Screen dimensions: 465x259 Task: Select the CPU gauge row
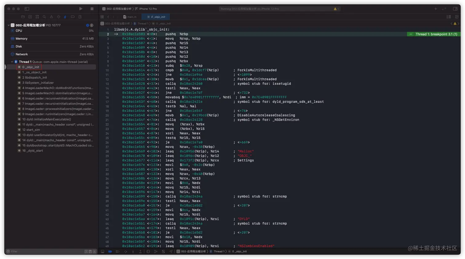click(x=51, y=31)
